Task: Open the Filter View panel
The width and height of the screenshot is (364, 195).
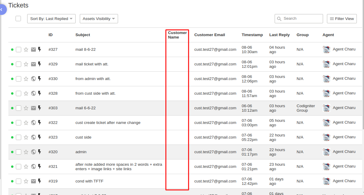Action: point(342,19)
